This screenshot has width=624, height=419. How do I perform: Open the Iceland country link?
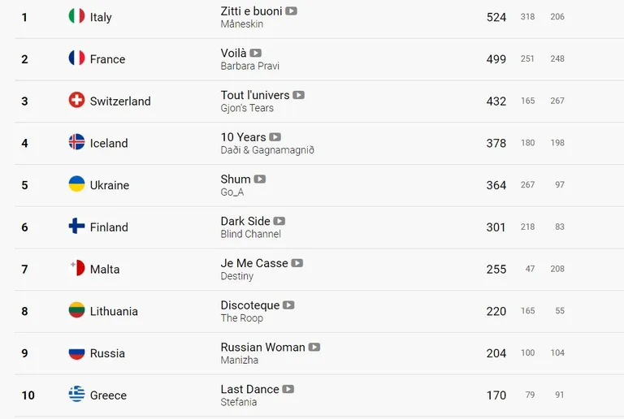pos(109,143)
